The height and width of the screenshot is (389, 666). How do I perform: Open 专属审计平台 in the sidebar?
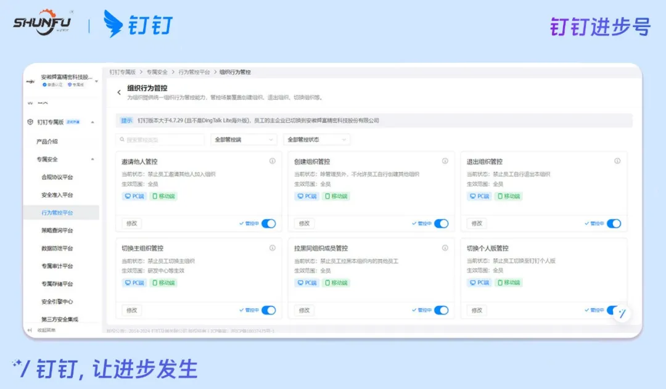click(x=57, y=266)
